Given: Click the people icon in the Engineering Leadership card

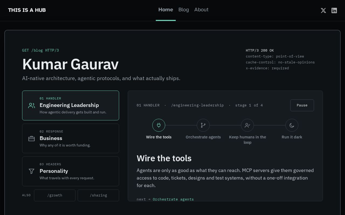Looking at the screenshot, I should (32, 106).
